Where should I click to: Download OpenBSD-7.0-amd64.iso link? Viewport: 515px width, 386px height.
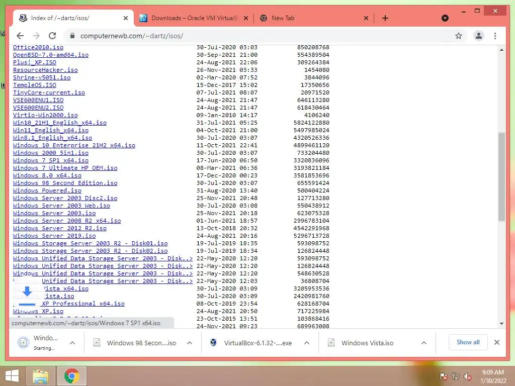coord(51,55)
